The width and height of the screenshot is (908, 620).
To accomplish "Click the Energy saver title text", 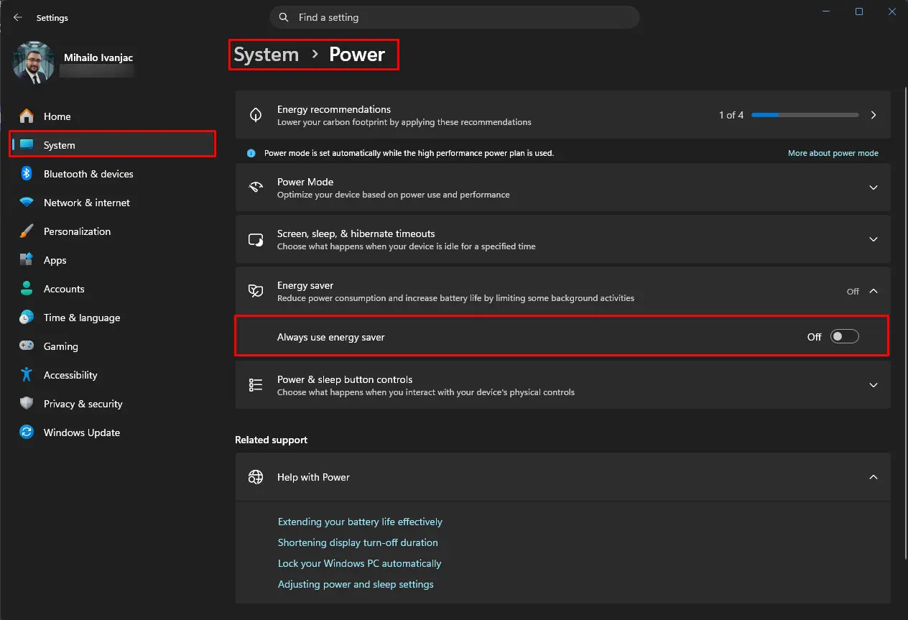I will point(305,285).
